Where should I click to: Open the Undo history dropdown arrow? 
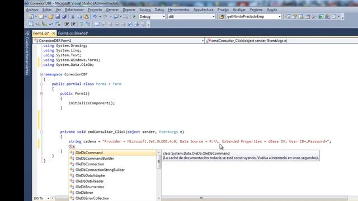[100, 17]
